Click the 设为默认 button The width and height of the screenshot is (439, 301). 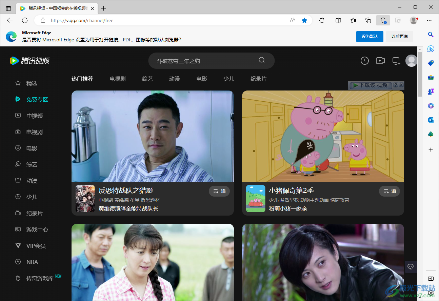click(370, 37)
